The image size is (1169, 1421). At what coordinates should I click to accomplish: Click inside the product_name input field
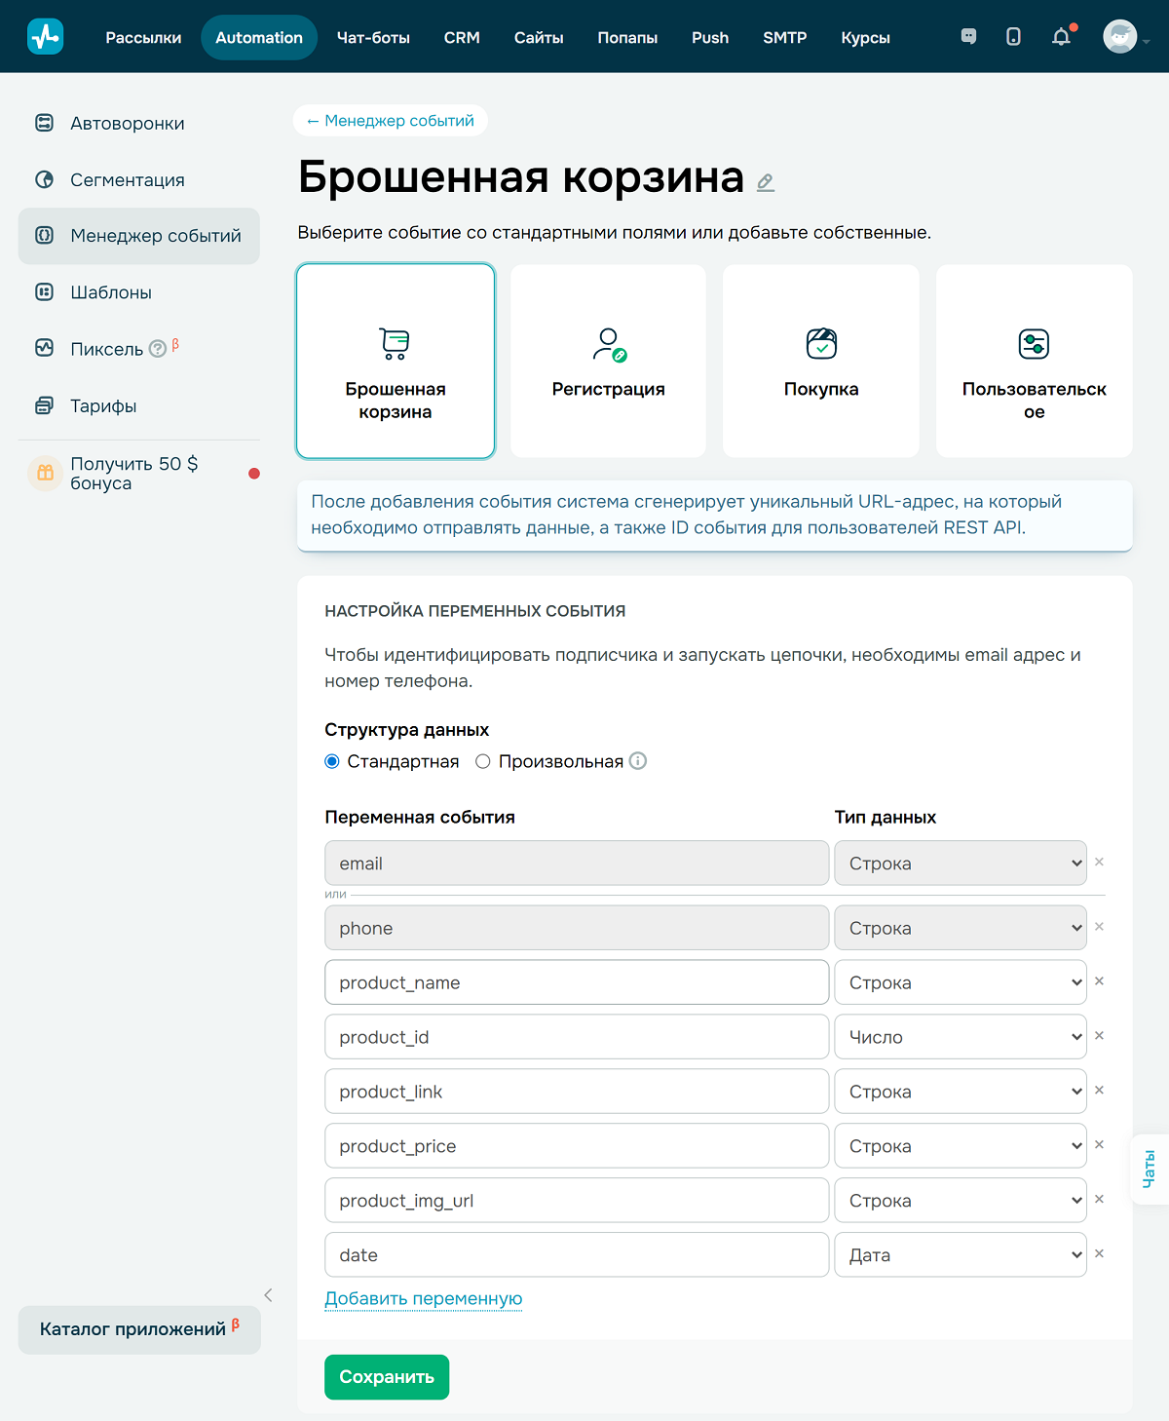tap(577, 982)
